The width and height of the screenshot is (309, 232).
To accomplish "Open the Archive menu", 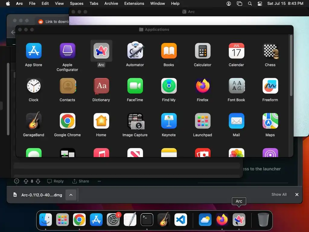I will point(111,4).
